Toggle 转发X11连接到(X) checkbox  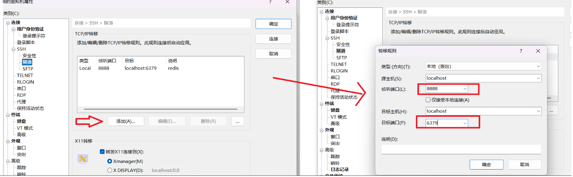(102, 152)
